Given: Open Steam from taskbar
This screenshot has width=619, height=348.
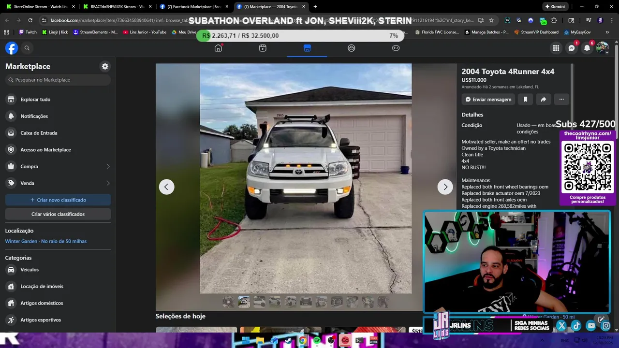Looking at the screenshot, I should [x=288, y=340].
